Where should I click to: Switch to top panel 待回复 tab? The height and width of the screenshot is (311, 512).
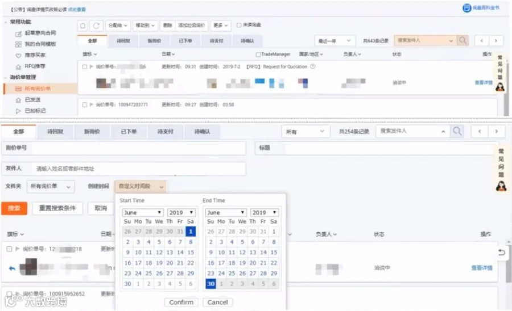click(123, 41)
